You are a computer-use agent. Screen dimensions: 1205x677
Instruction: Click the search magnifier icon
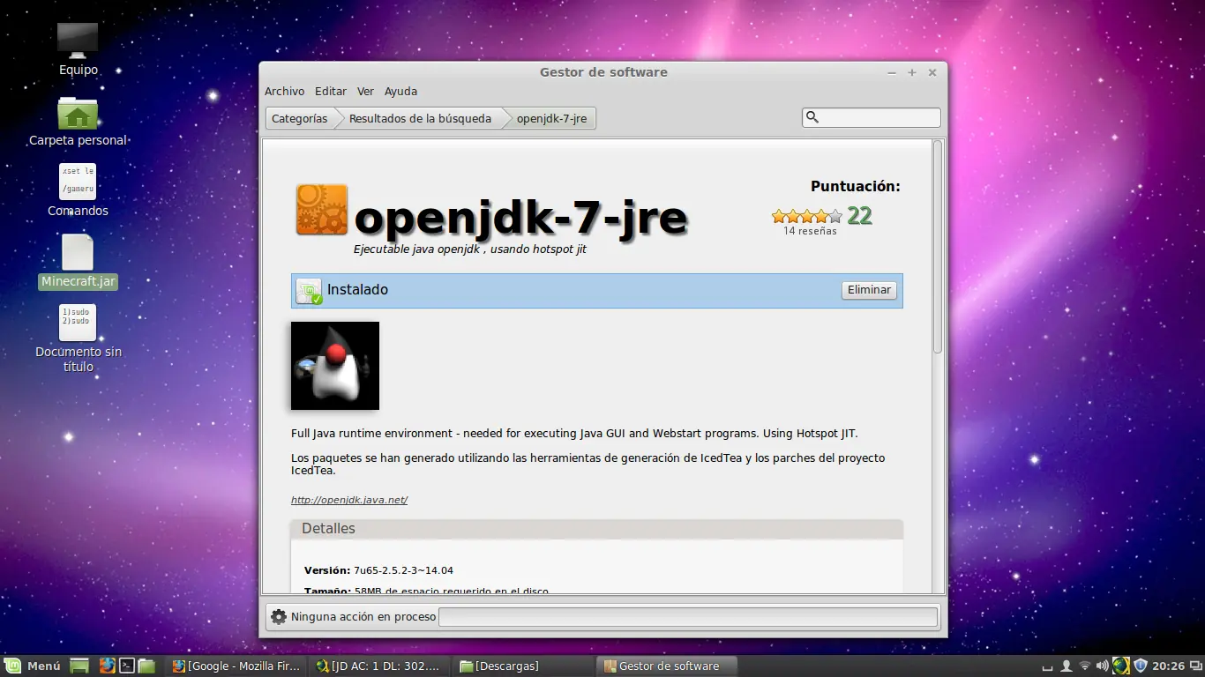(812, 117)
